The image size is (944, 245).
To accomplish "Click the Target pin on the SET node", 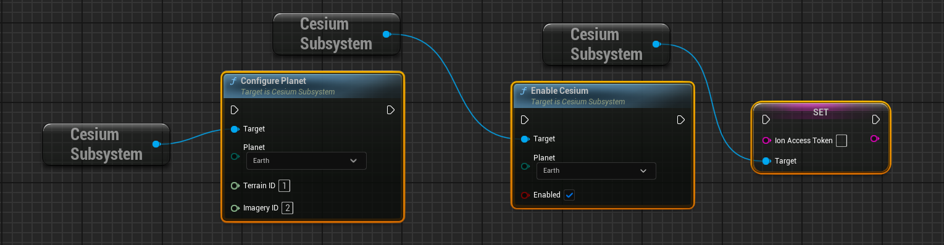I will tap(766, 161).
